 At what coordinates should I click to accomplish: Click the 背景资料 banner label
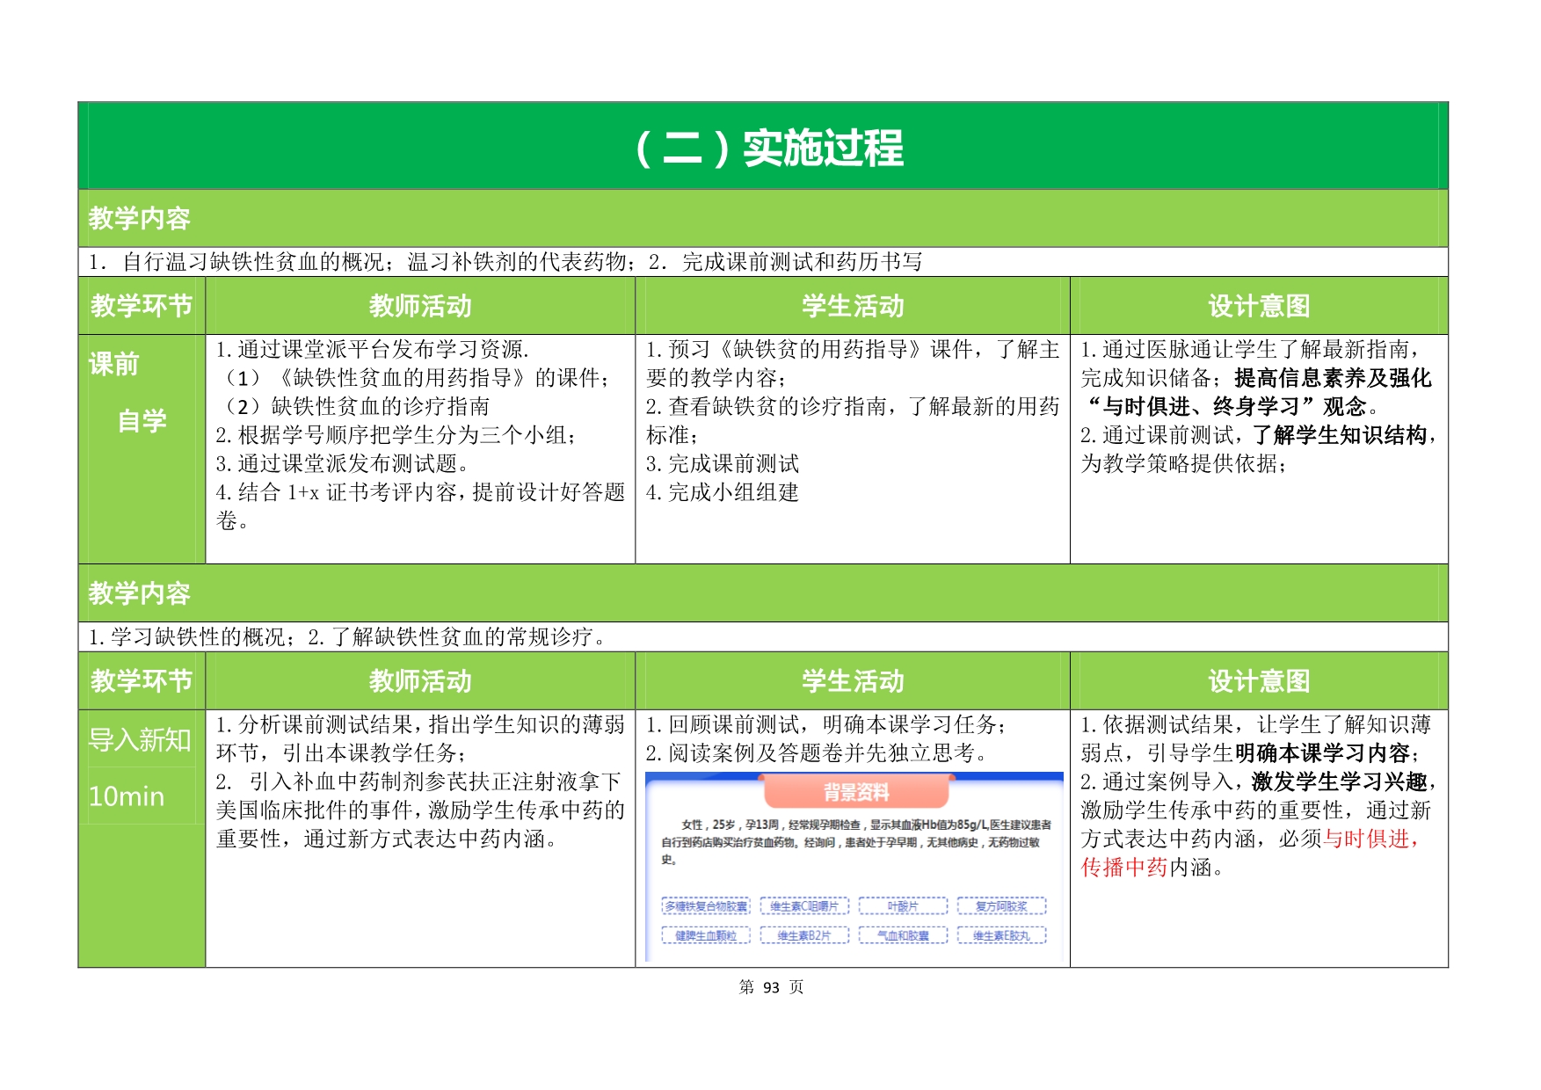pos(856,792)
